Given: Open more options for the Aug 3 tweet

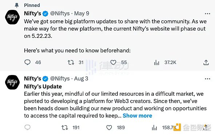Looking at the screenshot, I should pyautogui.click(x=207, y=79).
